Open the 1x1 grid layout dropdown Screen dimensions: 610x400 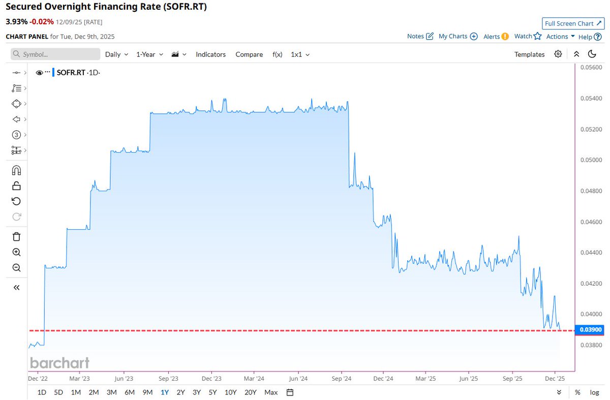pyautogui.click(x=300, y=54)
